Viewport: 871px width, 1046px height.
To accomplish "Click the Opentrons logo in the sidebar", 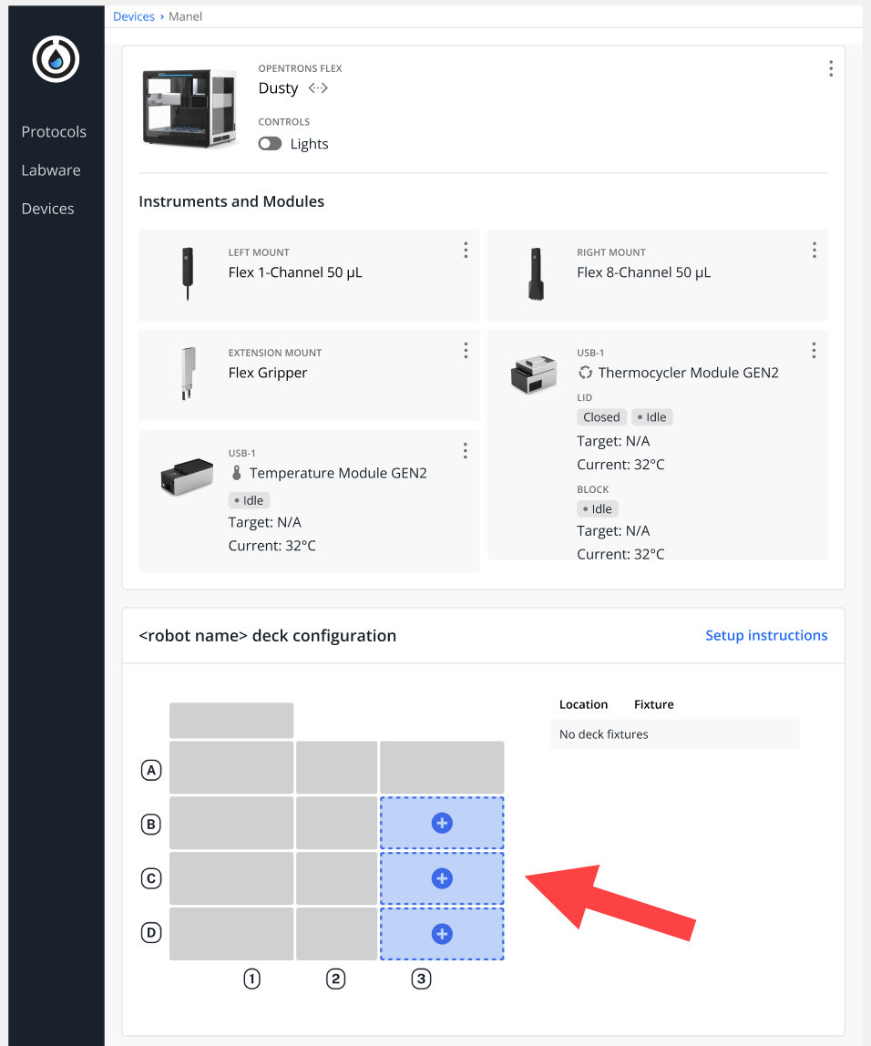I will click(55, 58).
